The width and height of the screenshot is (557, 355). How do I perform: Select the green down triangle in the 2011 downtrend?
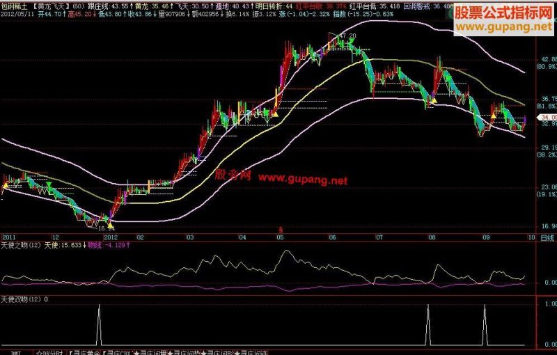[x=49, y=184]
